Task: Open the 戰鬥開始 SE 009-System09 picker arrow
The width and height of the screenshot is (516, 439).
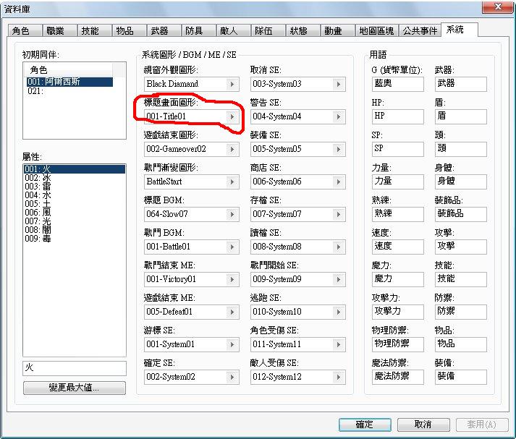Action: [x=339, y=279]
